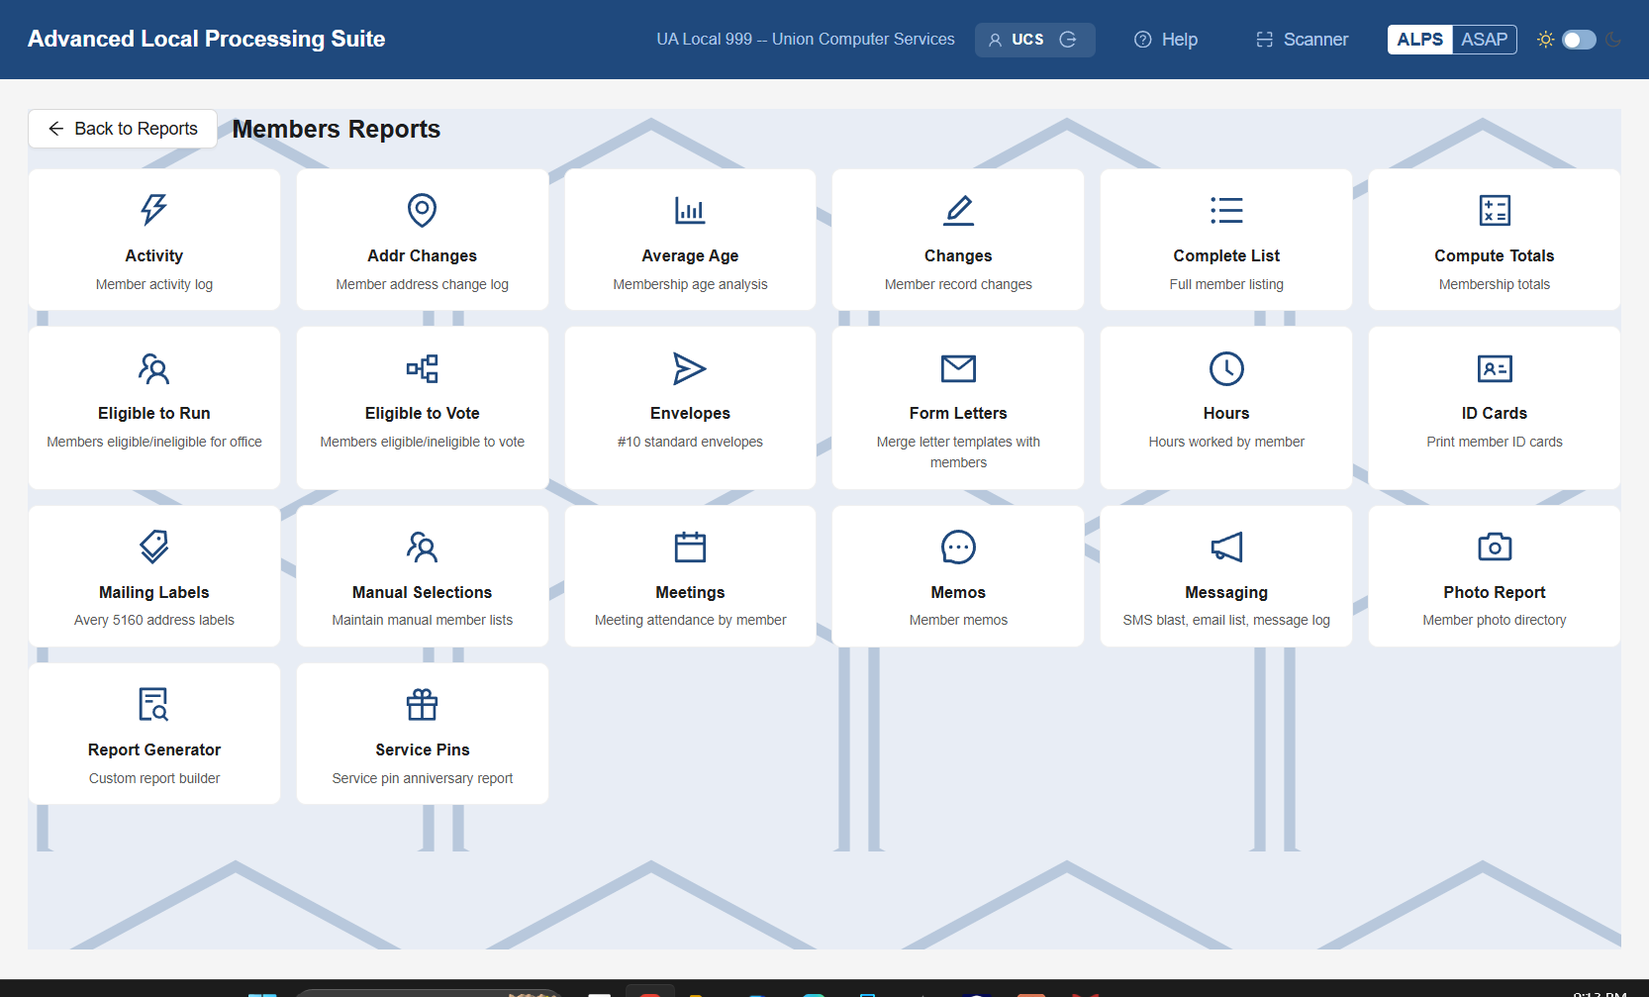Click 'SMS blast, email list, message log' text
Screen dimensions: 1649x997
click(x=1226, y=620)
